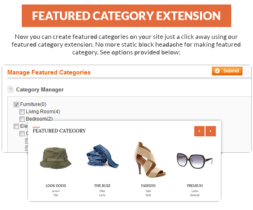Click the Rebook subcategory link

click(195, 195)
